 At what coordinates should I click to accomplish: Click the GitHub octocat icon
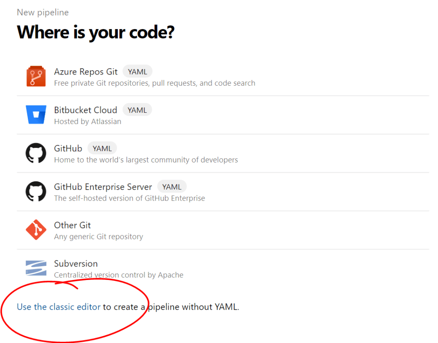click(x=36, y=153)
